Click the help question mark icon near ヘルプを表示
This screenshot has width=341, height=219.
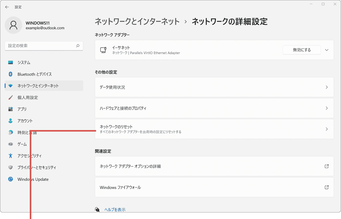tap(97, 209)
